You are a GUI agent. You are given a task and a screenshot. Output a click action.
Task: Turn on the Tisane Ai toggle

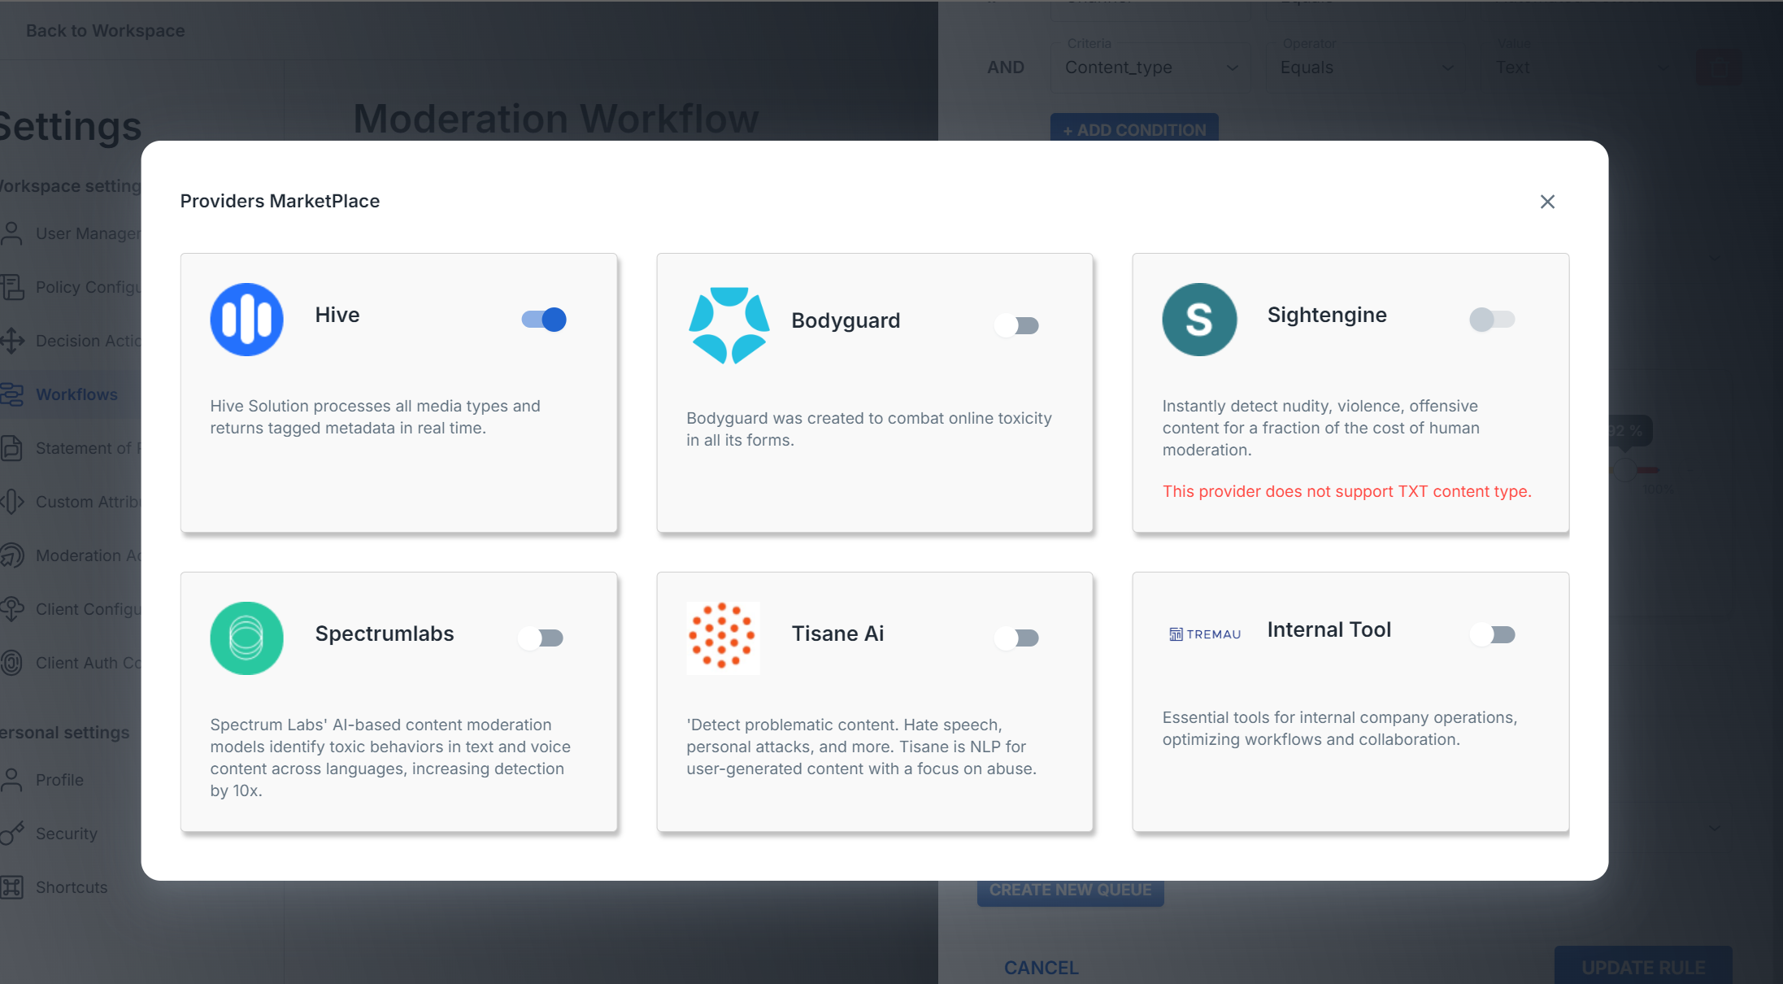[x=1017, y=638]
